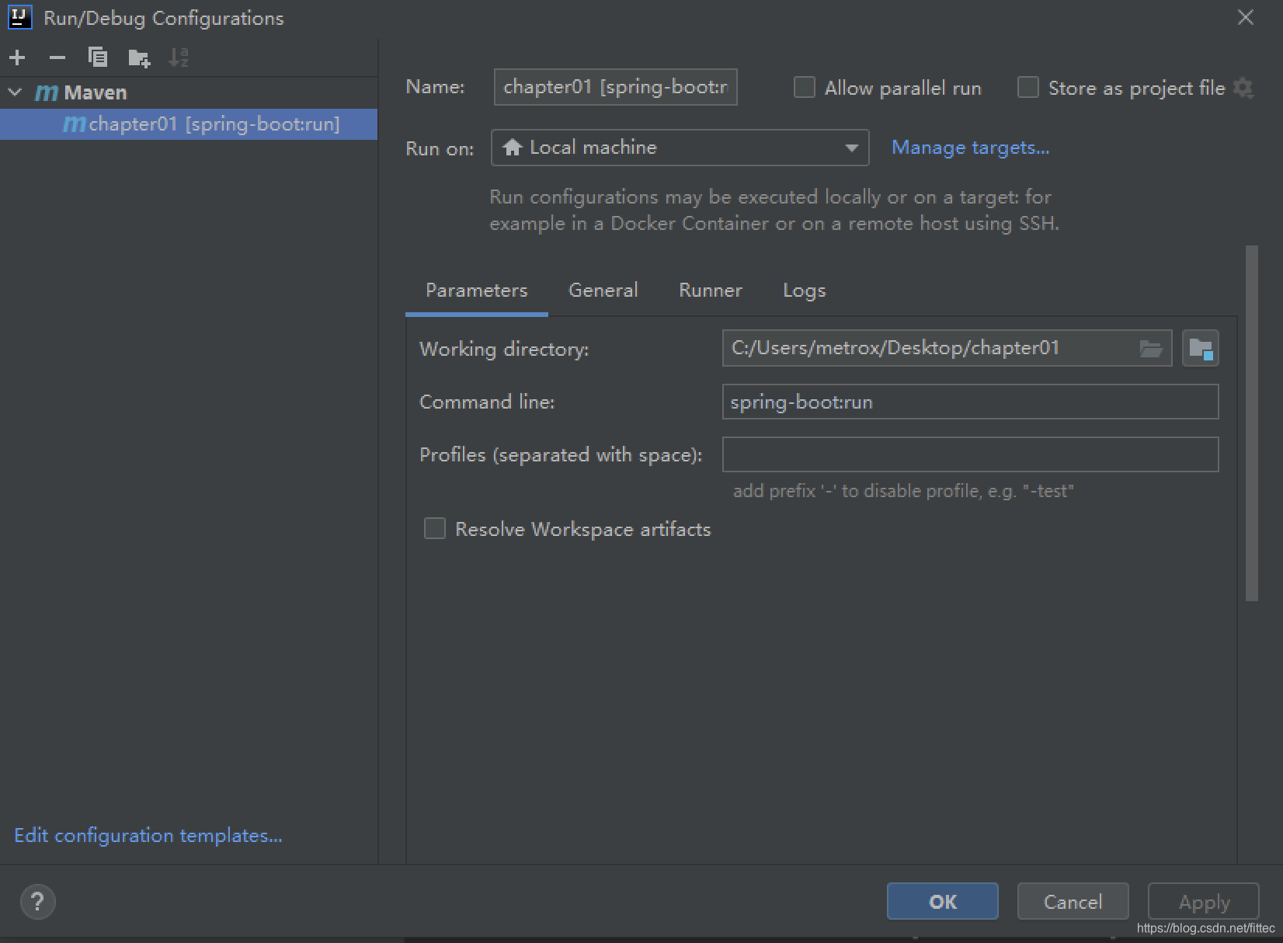The height and width of the screenshot is (943, 1283).
Task: Copy the selected configuration
Action: click(98, 57)
